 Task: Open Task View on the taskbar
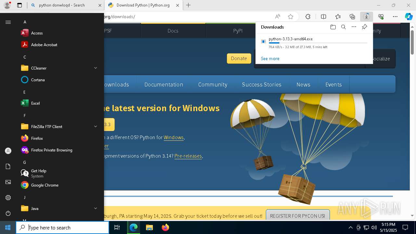tap(117, 227)
